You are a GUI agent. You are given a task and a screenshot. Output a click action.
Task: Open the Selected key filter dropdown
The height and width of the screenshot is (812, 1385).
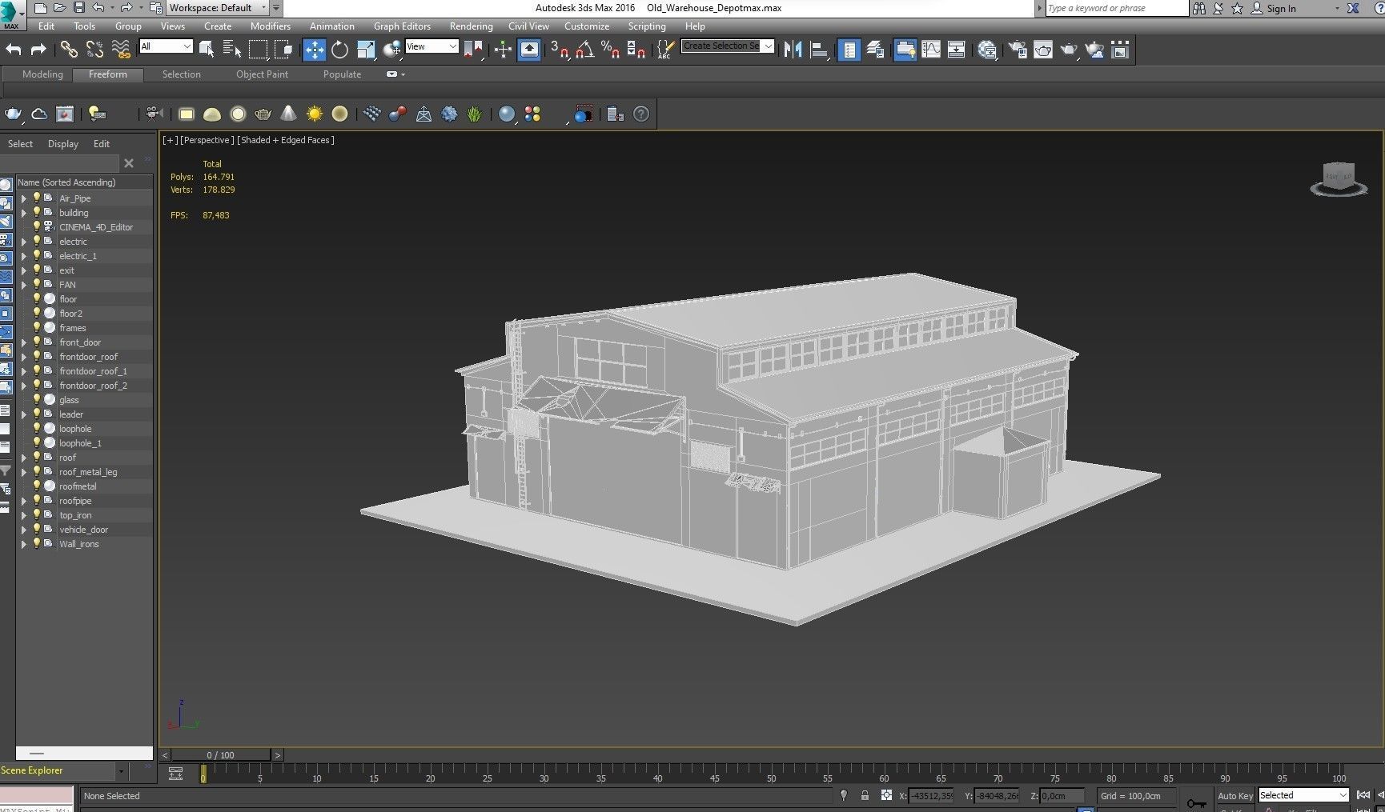(1303, 795)
